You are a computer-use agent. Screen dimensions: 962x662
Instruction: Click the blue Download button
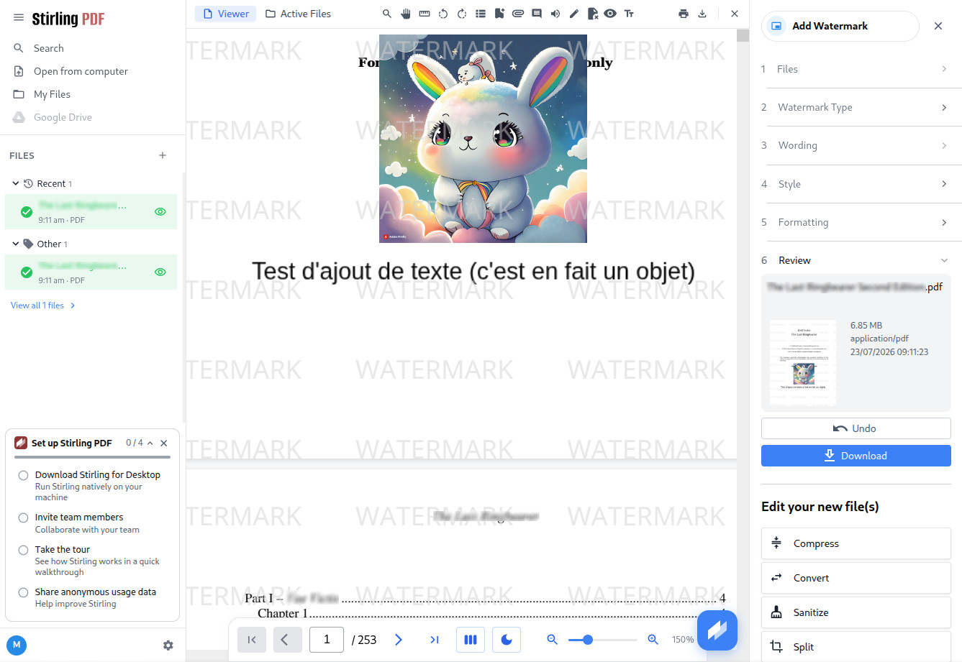pos(856,456)
